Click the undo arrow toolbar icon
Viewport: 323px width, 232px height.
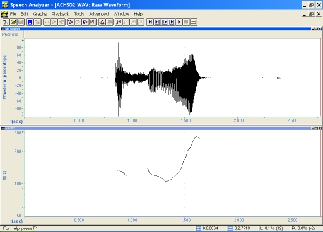[x=47, y=22]
